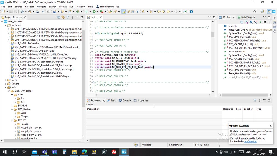Viewport: 277px width, 156px height.
Task: Click the Build hammer icon
Action: pos(30,12)
